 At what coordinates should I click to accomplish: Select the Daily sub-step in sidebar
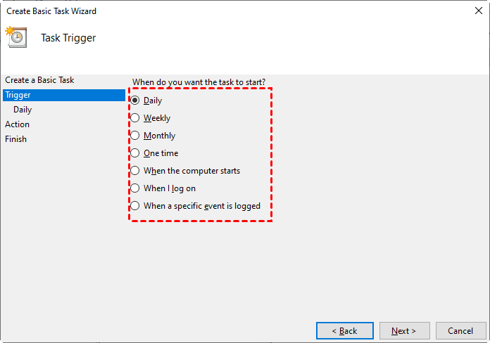pyautogui.click(x=23, y=110)
